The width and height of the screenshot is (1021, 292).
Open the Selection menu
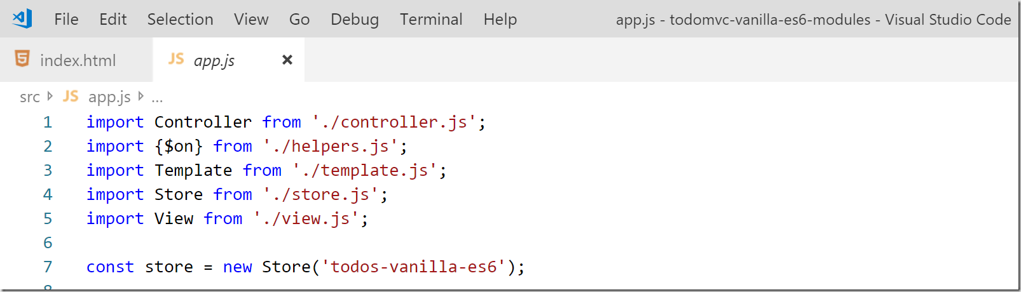(x=181, y=20)
